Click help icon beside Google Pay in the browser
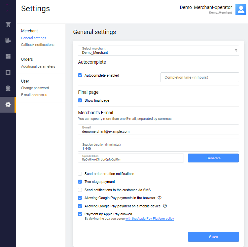The height and width of the screenshot is (247, 248). click(159, 198)
